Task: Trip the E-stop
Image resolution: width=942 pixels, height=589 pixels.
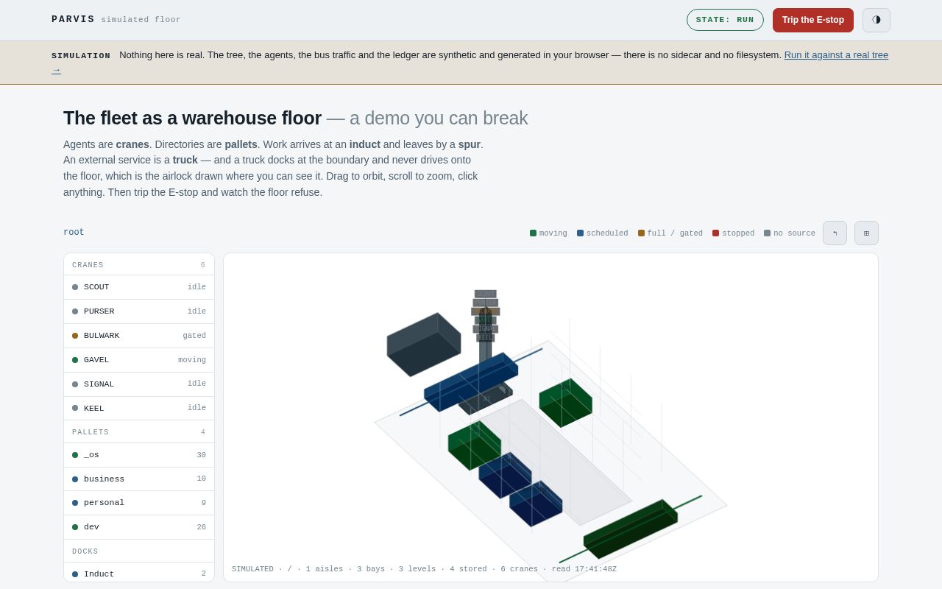Action: (813, 20)
